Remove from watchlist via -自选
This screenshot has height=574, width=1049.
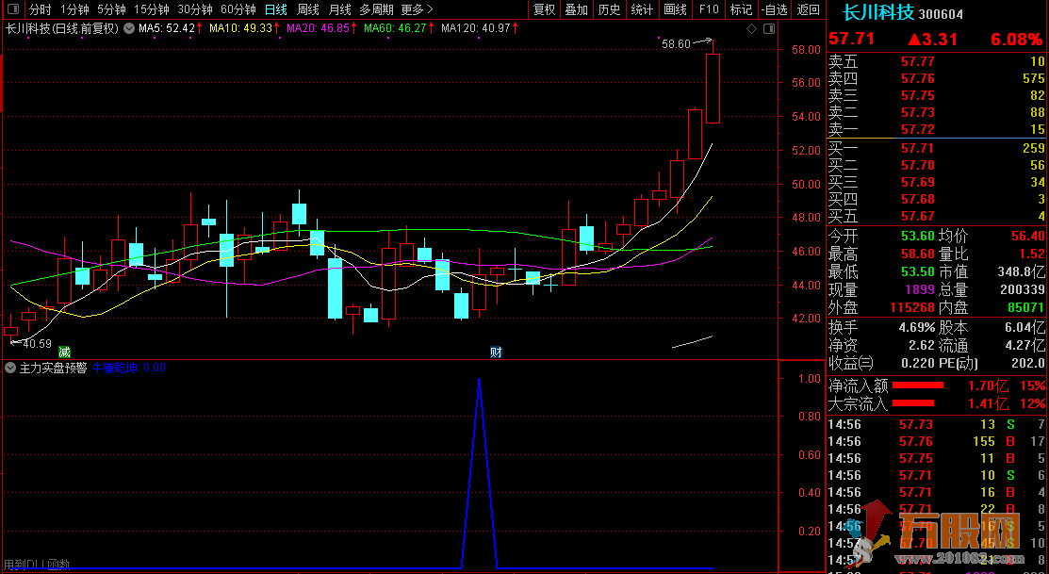(775, 9)
